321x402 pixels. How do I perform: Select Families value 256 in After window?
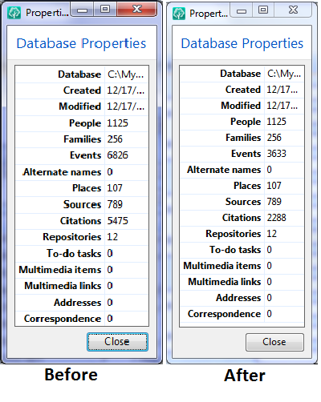point(274,138)
